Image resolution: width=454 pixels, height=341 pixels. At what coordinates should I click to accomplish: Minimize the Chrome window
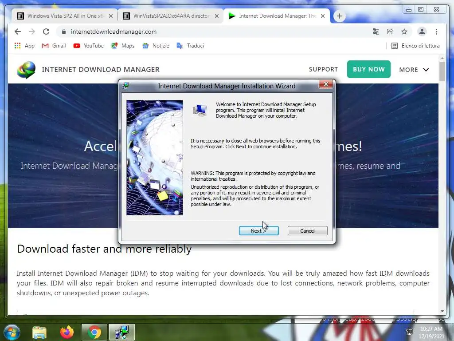click(x=408, y=10)
